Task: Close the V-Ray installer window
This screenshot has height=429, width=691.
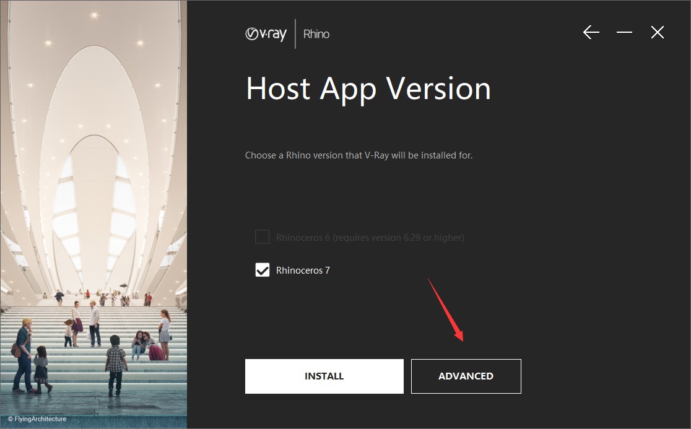Action: click(657, 32)
